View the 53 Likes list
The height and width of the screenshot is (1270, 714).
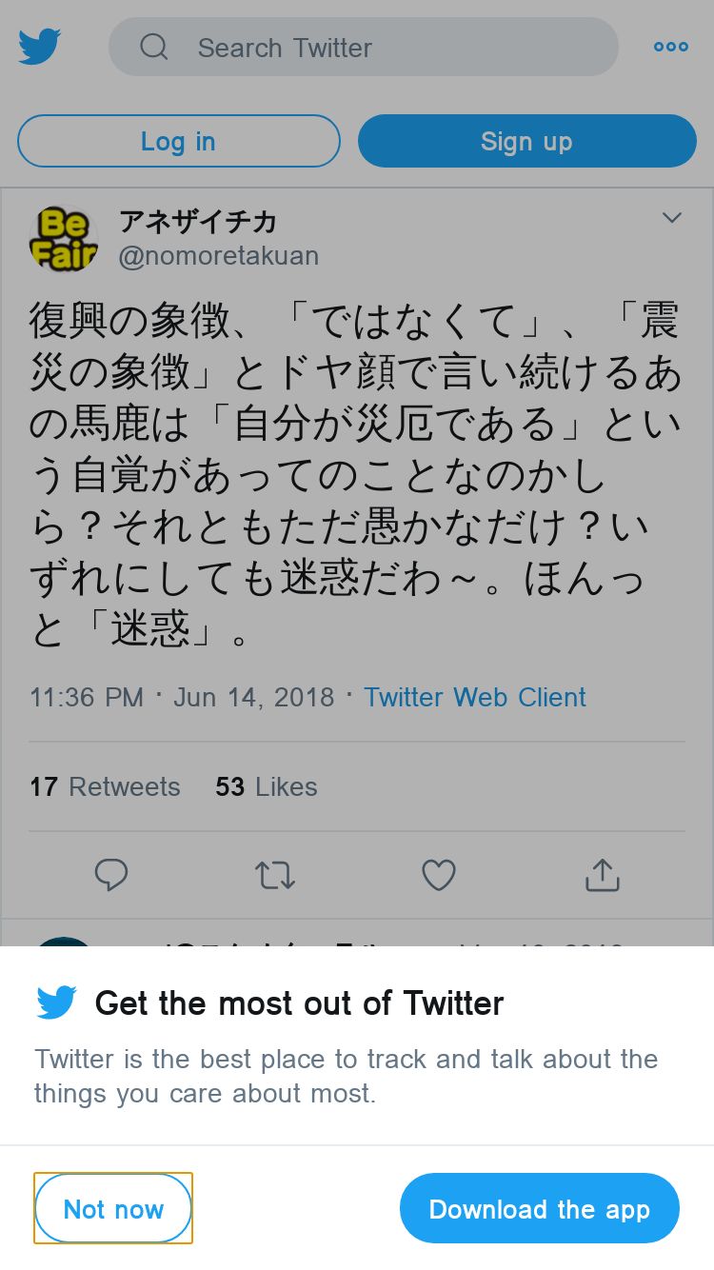coord(267,786)
